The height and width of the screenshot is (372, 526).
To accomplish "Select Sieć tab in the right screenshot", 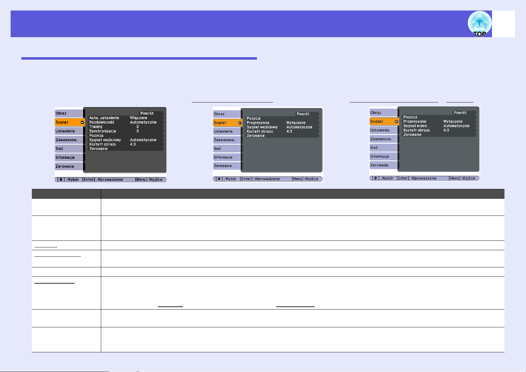I will 383,148.
